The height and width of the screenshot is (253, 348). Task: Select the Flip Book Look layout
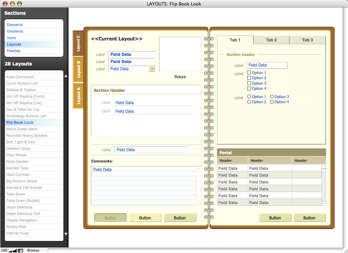pyautogui.click(x=34, y=122)
